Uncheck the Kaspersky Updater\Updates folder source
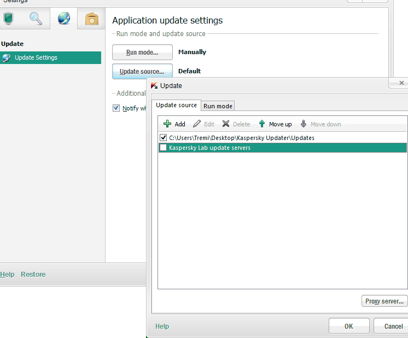 [163, 137]
